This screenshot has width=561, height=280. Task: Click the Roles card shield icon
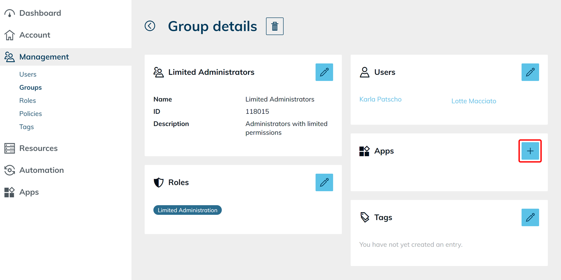click(159, 182)
